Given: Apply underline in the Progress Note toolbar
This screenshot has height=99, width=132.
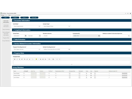Looking at the screenshot, I should click(x=20, y=59).
